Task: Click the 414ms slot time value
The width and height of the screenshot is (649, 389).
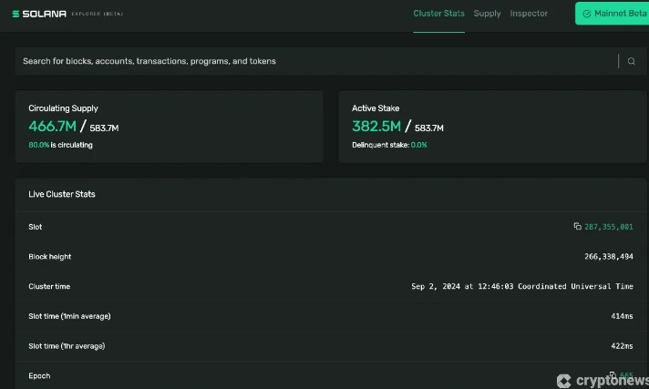Action: (x=622, y=316)
